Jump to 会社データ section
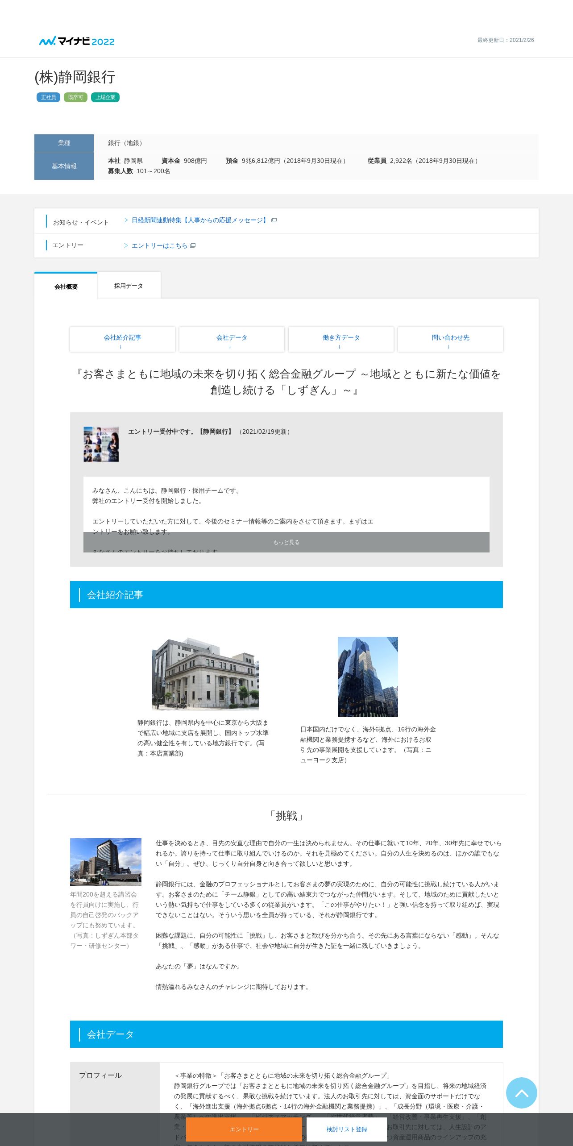The image size is (573, 1146). click(232, 340)
